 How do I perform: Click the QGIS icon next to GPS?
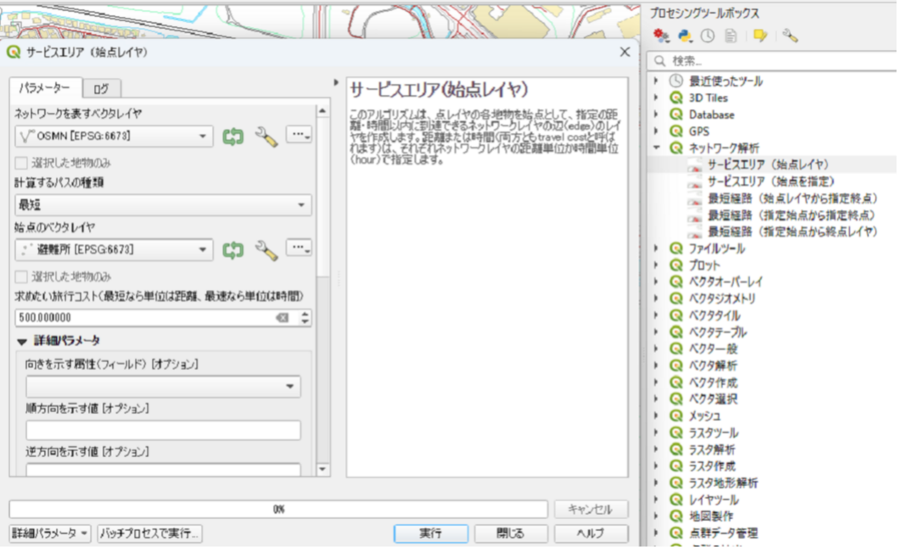tap(676, 131)
